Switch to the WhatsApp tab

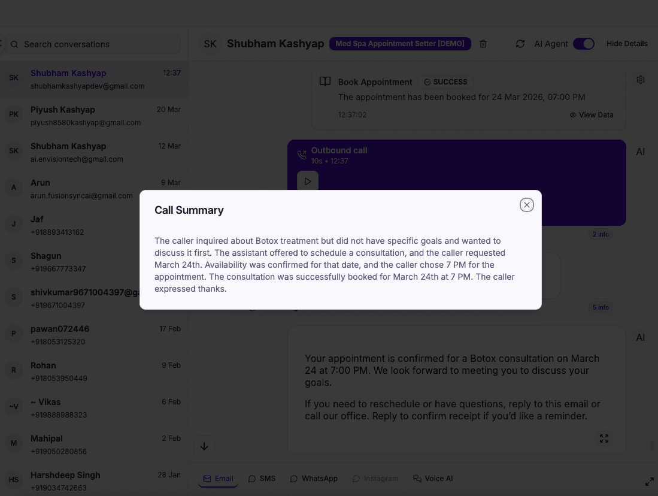(x=313, y=478)
